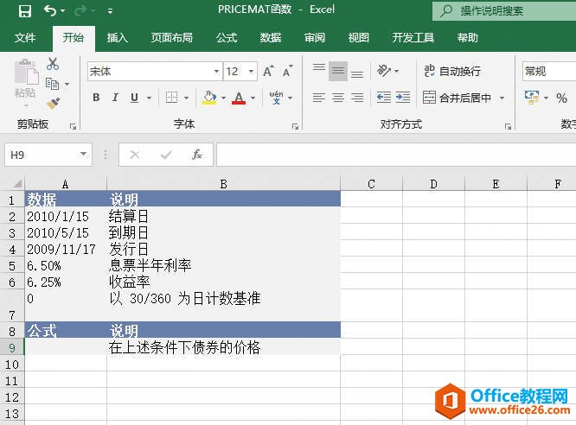Toggle Underline formatting
Viewport: 576px width, 425px height.
click(x=134, y=98)
